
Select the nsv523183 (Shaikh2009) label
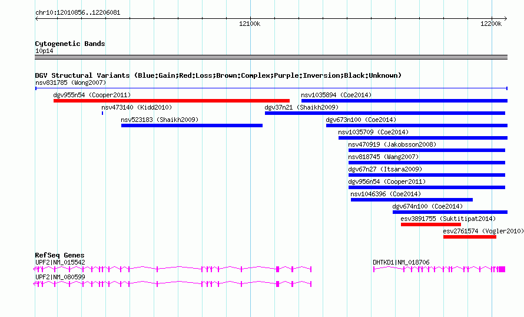pos(160,120)
